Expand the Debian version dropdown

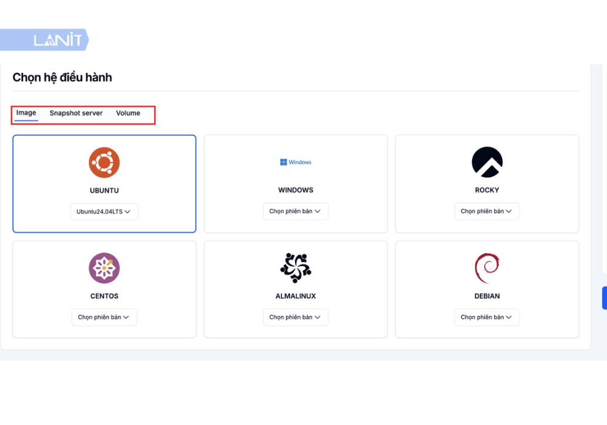click(x=487, y=317)
